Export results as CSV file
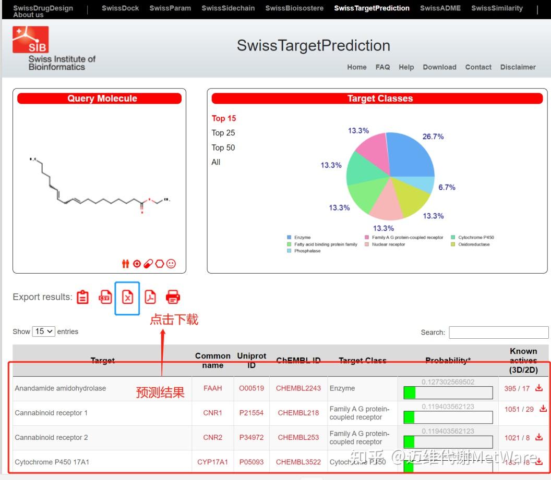This screenshot has width=551, height=480. point(105,297)
